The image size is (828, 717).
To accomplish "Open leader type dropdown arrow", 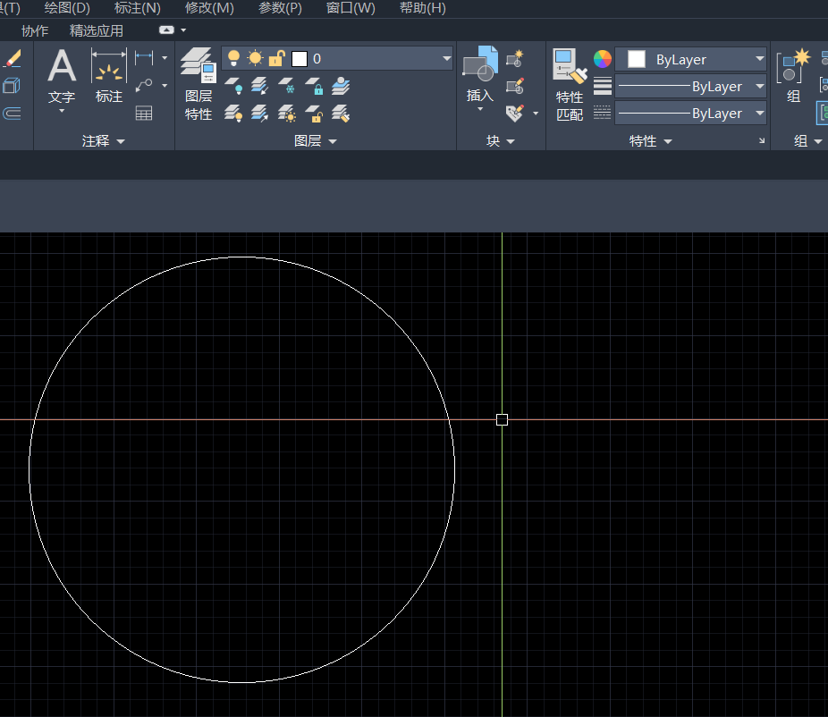I will [165, 85].
